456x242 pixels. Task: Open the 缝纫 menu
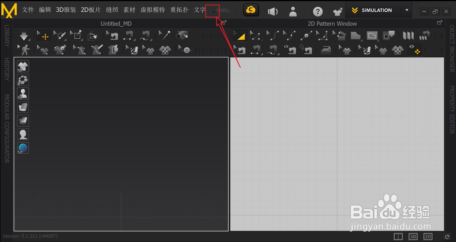[x=112, y=10]
